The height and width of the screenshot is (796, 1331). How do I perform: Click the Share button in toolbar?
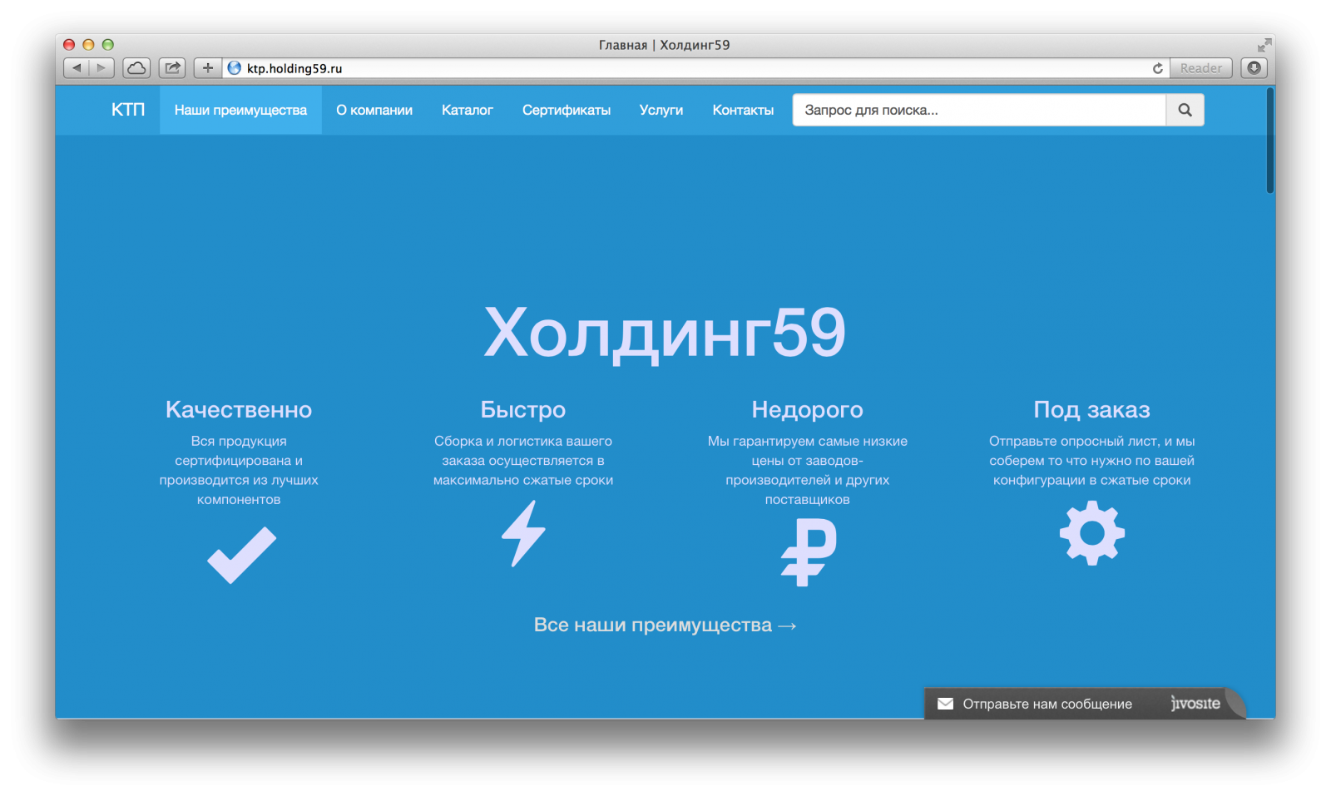pyautogui.click(x=172, y=68)
